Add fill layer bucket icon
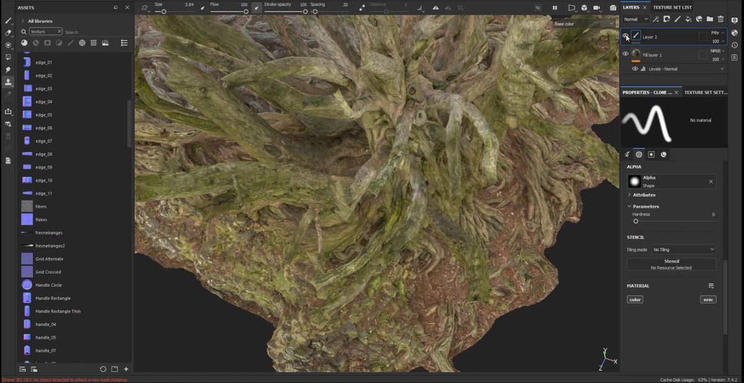This screenshot has width=744, height=383. pos(688,19)
